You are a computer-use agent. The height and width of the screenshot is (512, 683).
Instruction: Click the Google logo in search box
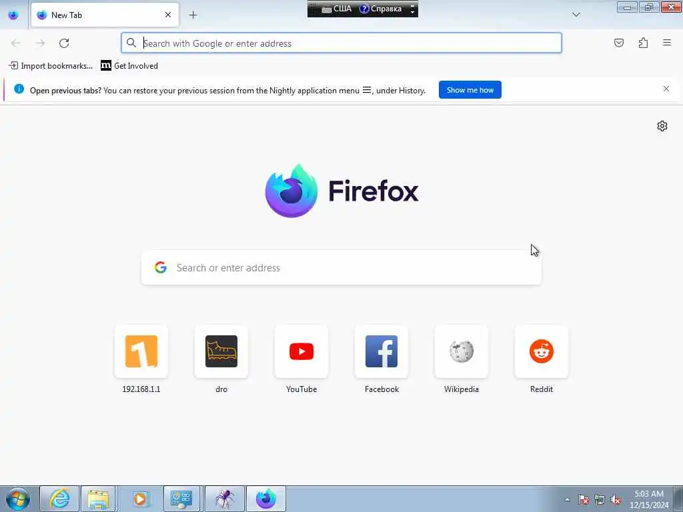coord(161,267)
